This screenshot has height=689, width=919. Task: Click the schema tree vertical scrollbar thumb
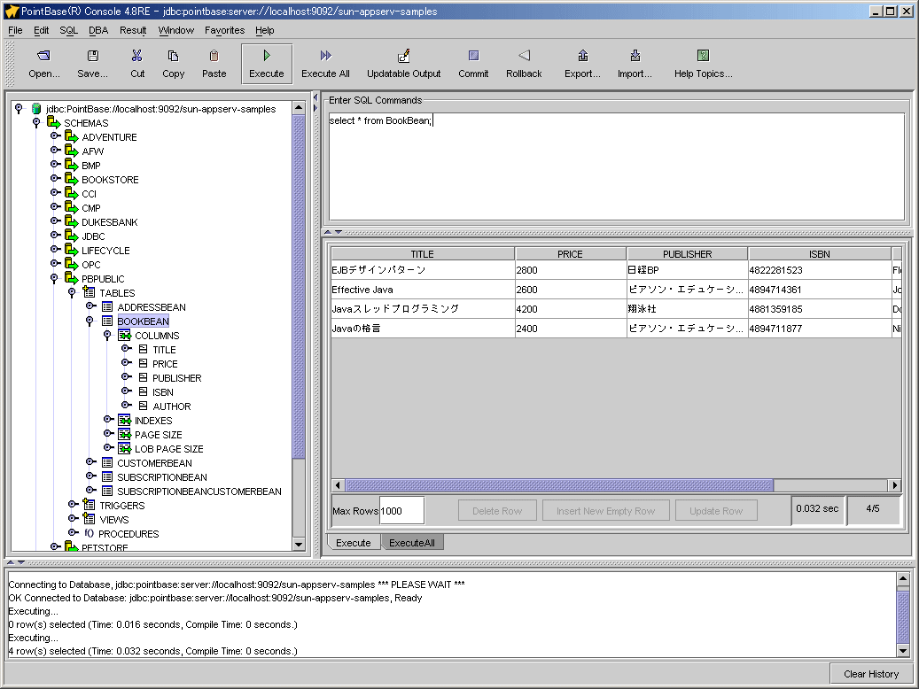point(299,287)
